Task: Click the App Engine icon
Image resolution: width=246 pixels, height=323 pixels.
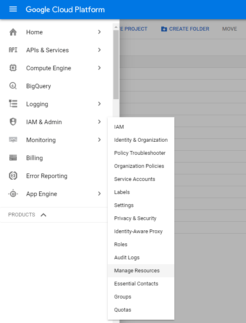Action: pos(13,194)
